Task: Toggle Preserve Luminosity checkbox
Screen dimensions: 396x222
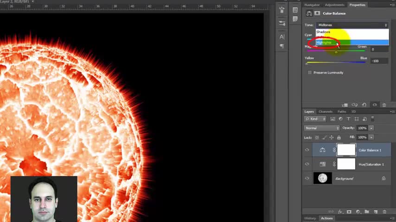Action: coord(310,73)
